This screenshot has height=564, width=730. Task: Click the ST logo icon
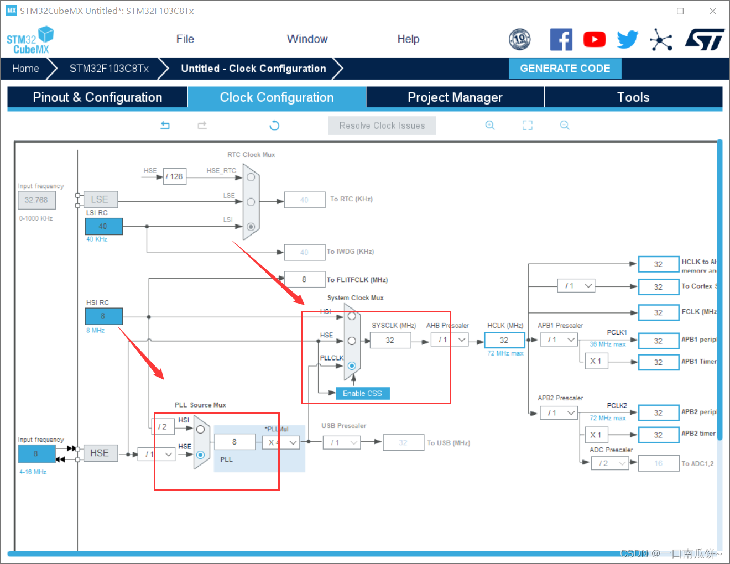coord(705,40)
